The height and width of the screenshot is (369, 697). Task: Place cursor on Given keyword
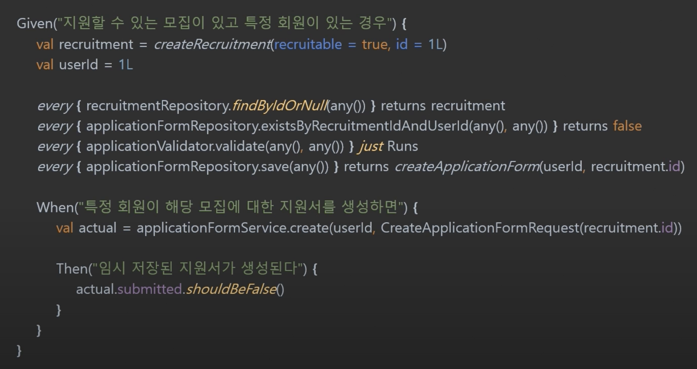pyautogui.click(x=35, y=24)
